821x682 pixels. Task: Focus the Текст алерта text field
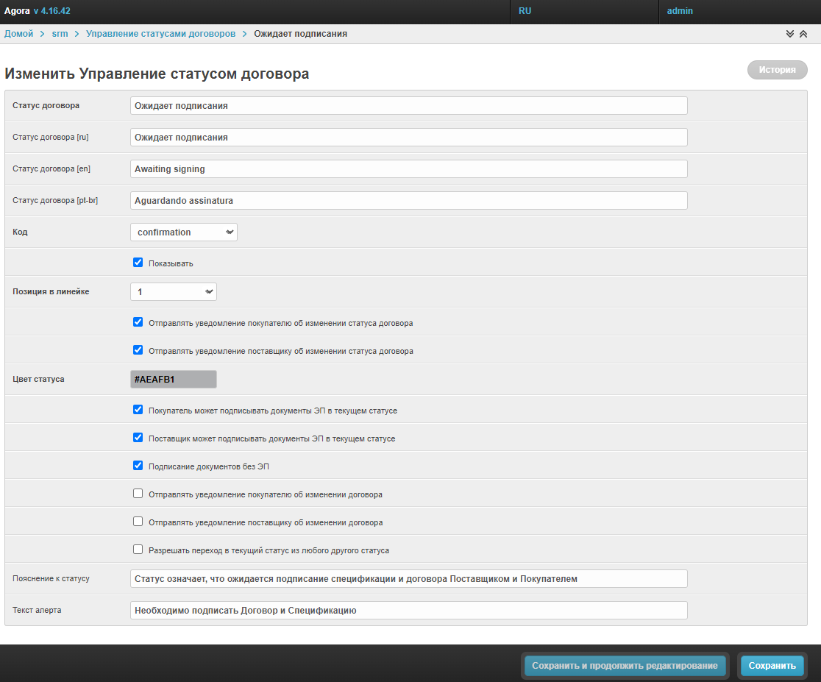408,611
